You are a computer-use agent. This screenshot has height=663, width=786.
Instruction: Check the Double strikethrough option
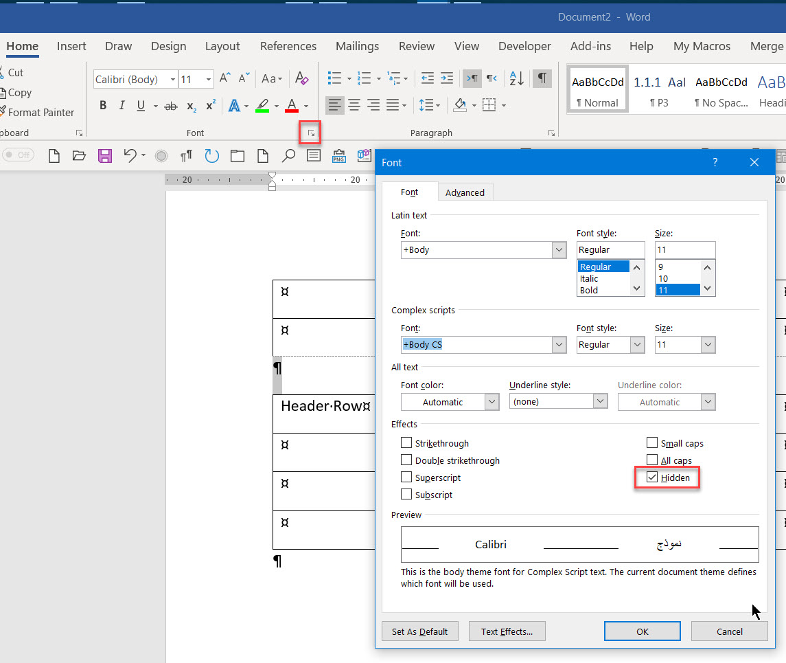click(406, 460)
